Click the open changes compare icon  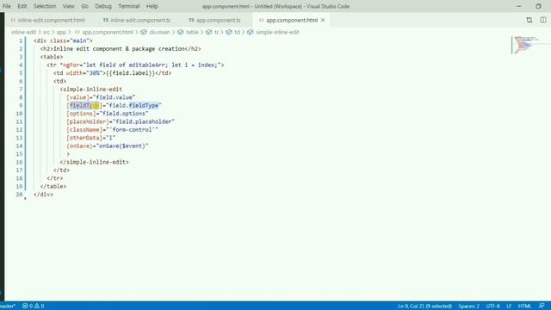529,20
